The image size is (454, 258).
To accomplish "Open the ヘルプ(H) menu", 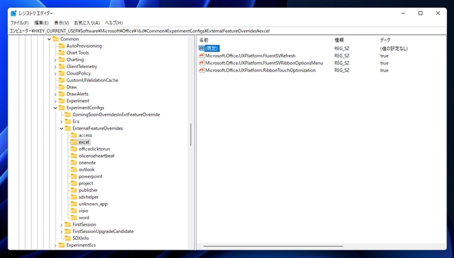I will coord(113,23).
